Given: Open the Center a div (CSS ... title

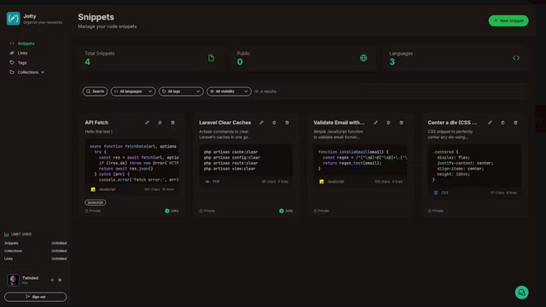Looking at the screenshot, I should click(452, 123).
